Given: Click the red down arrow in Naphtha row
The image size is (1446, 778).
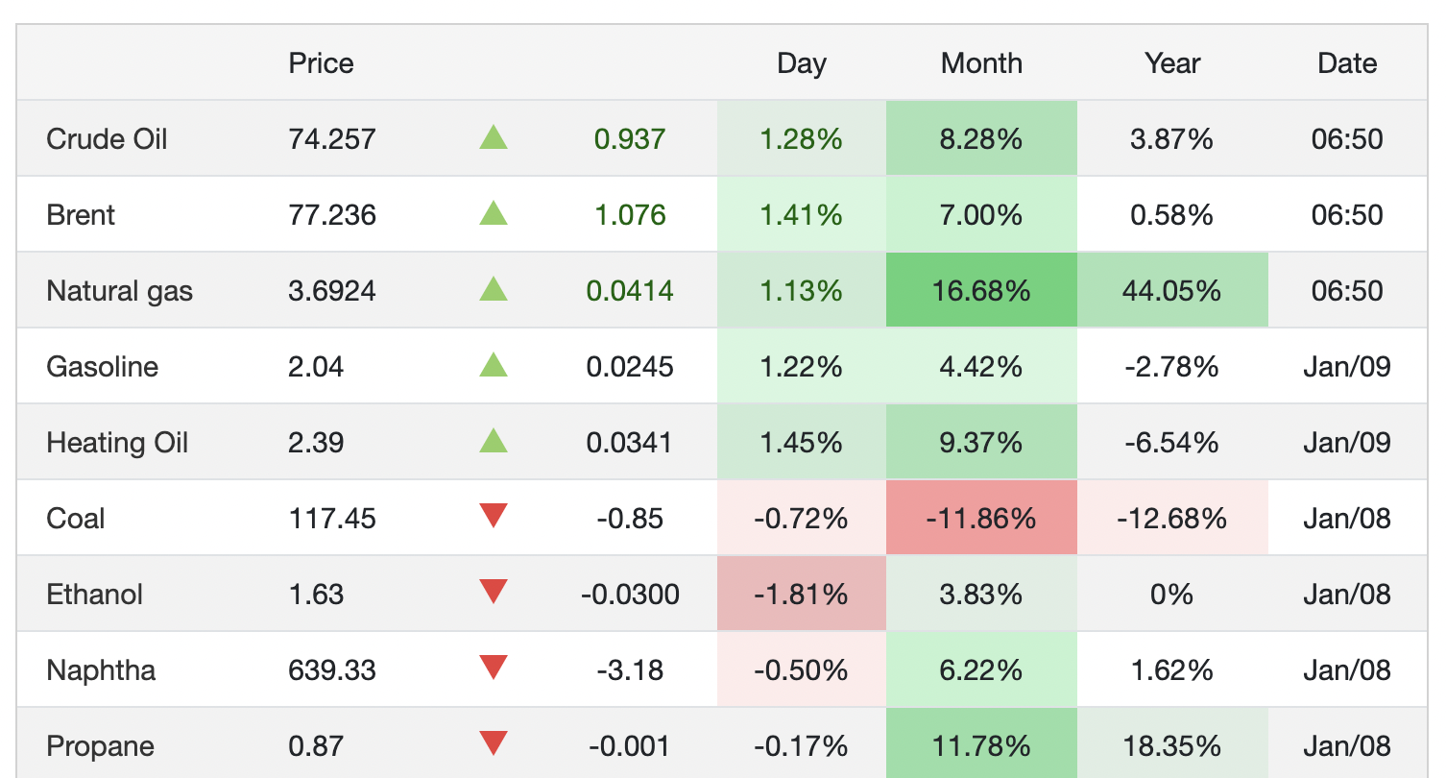Looking at the screenshot, I should 494,669.
